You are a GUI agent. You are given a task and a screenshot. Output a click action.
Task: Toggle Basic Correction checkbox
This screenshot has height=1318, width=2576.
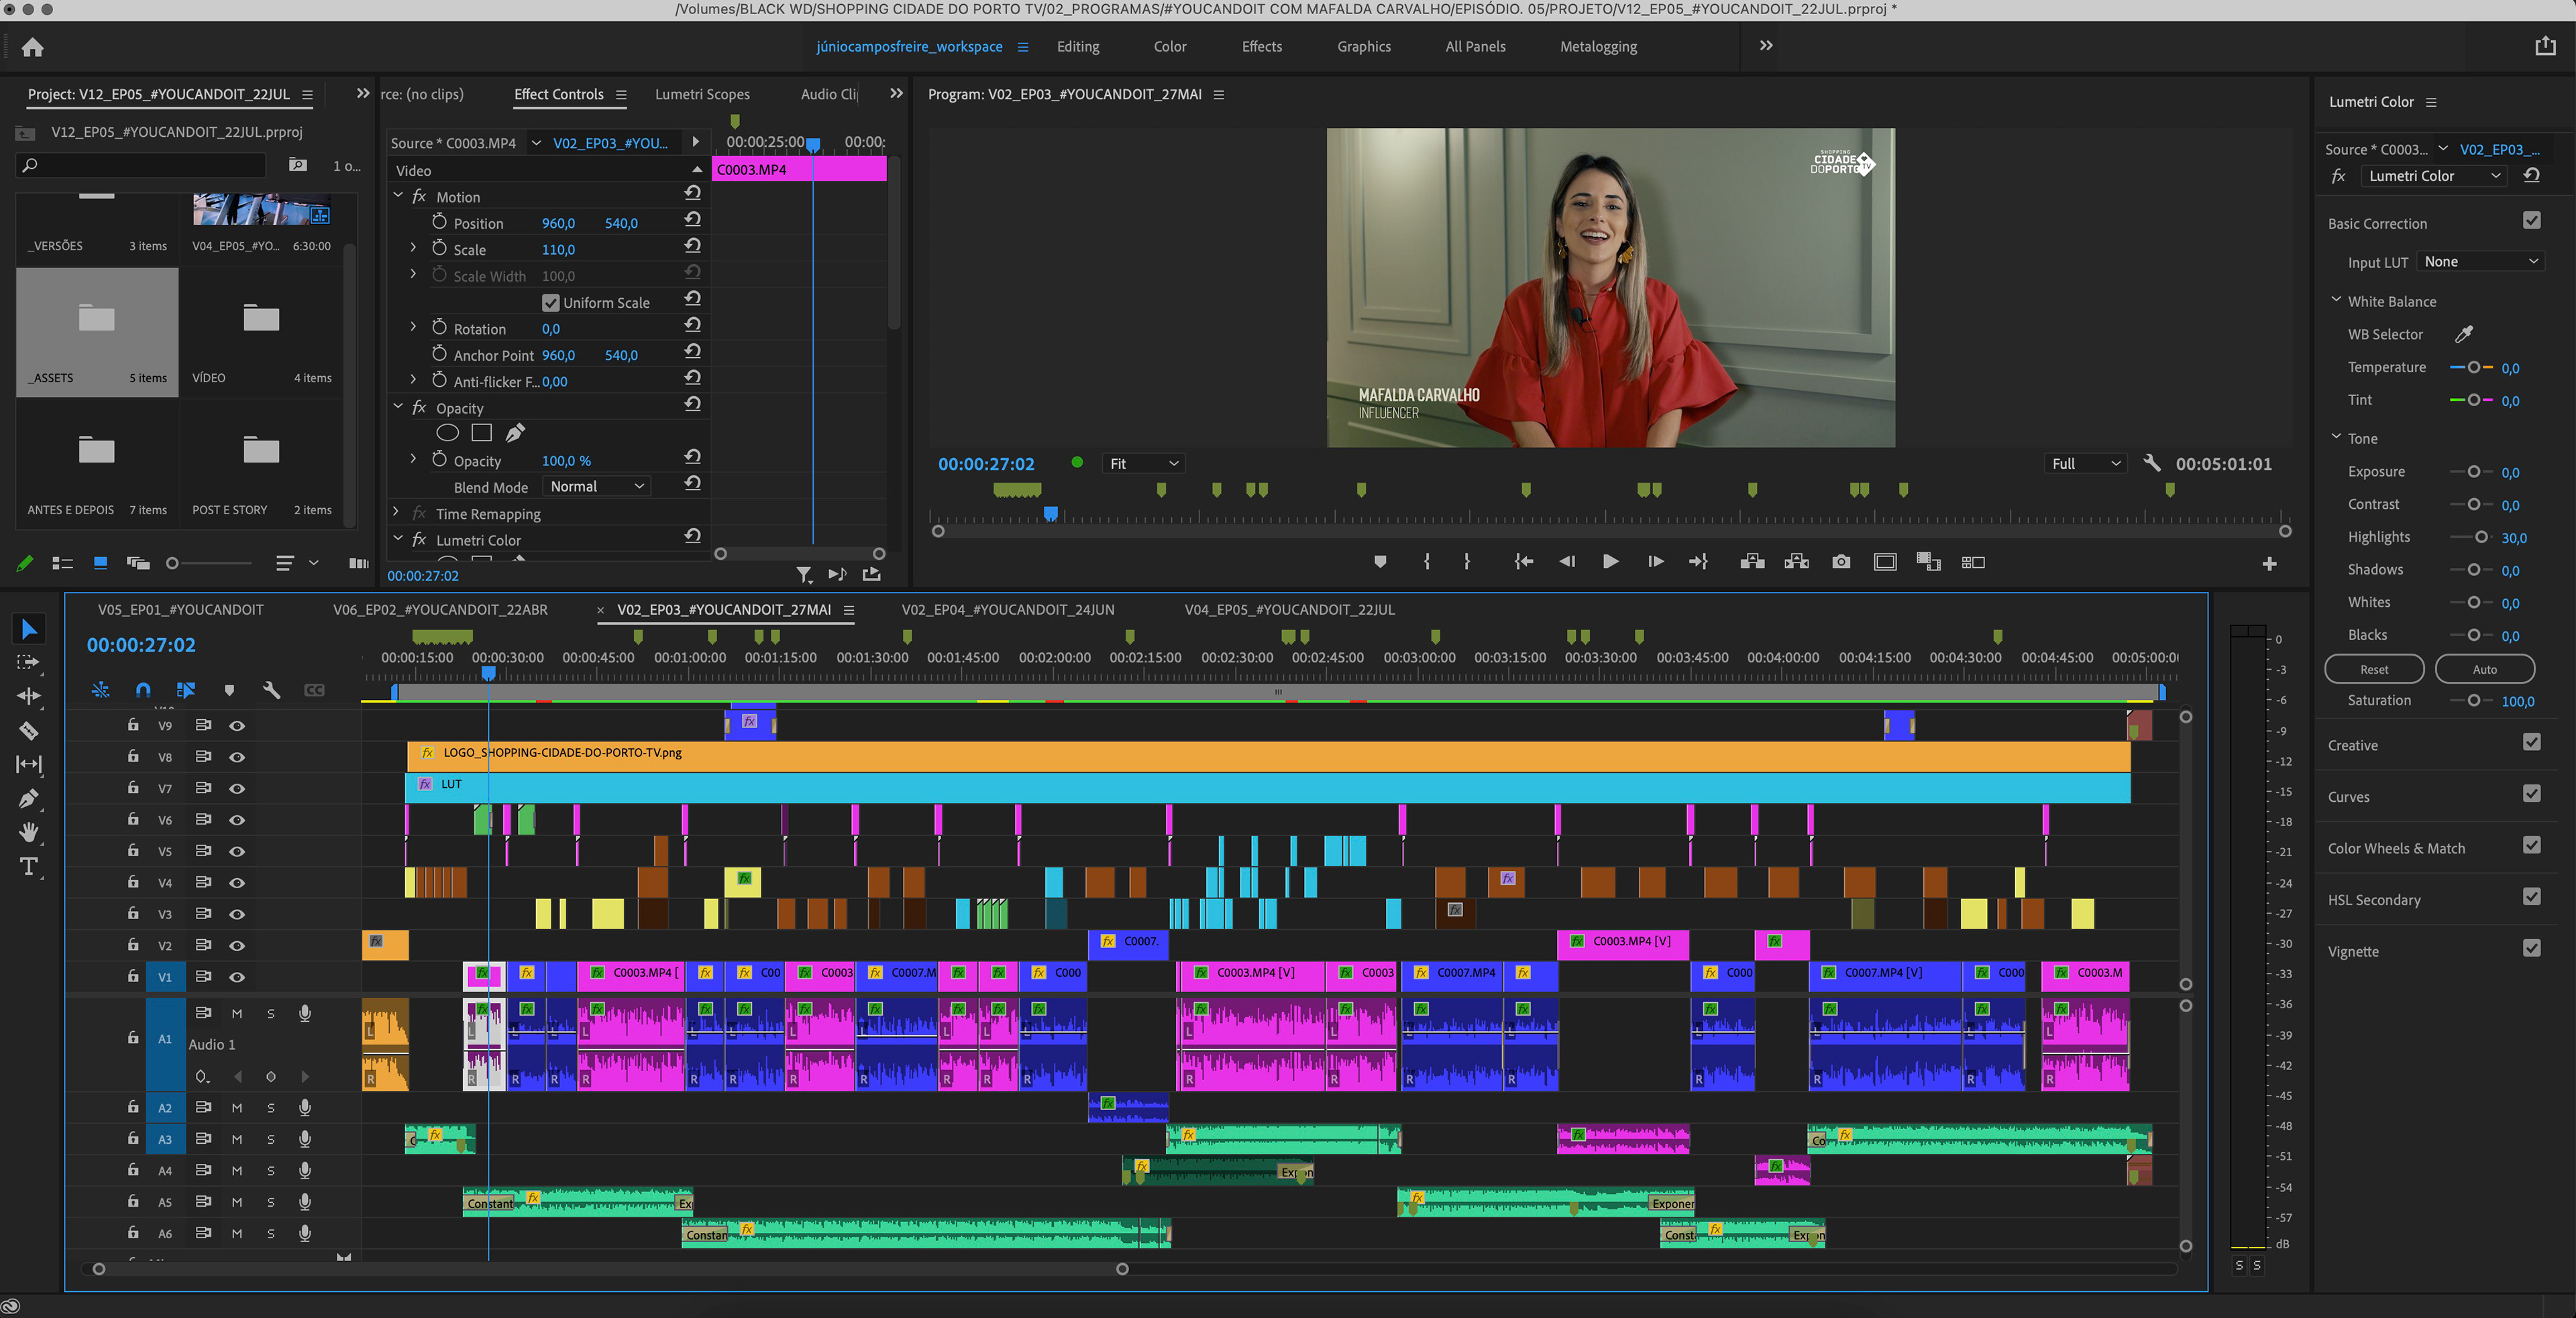click(2531, 220)
